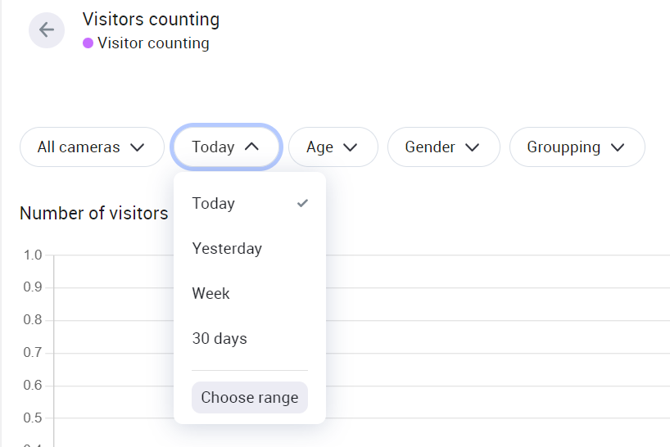Expand the Groupping dropdown
The width and height of the screenshot is (670, 447).
pyautogui.click(x=577, y=147)
